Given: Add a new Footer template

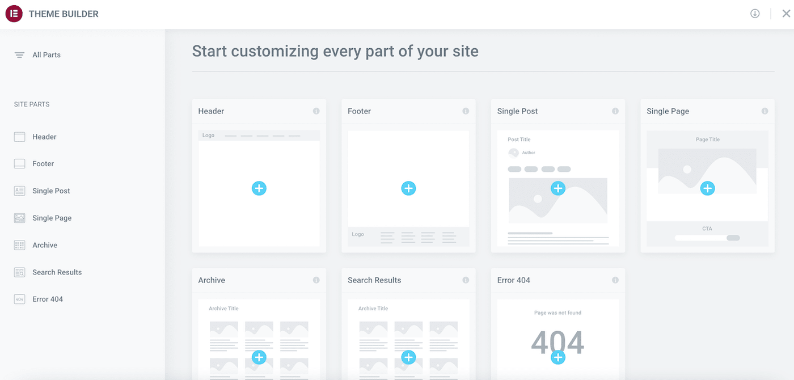Looking at the screenshot, I should pyautogui.click(x=408, y=188).
